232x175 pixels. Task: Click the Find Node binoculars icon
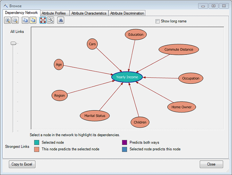[x=60, y=21]
